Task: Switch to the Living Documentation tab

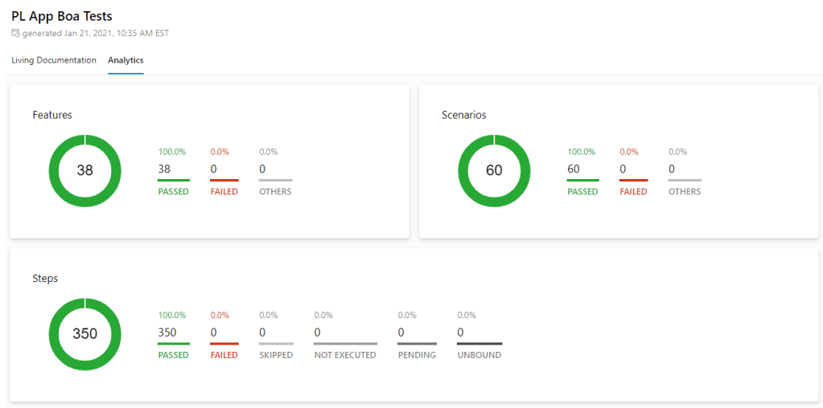Action: pos(54,60)
